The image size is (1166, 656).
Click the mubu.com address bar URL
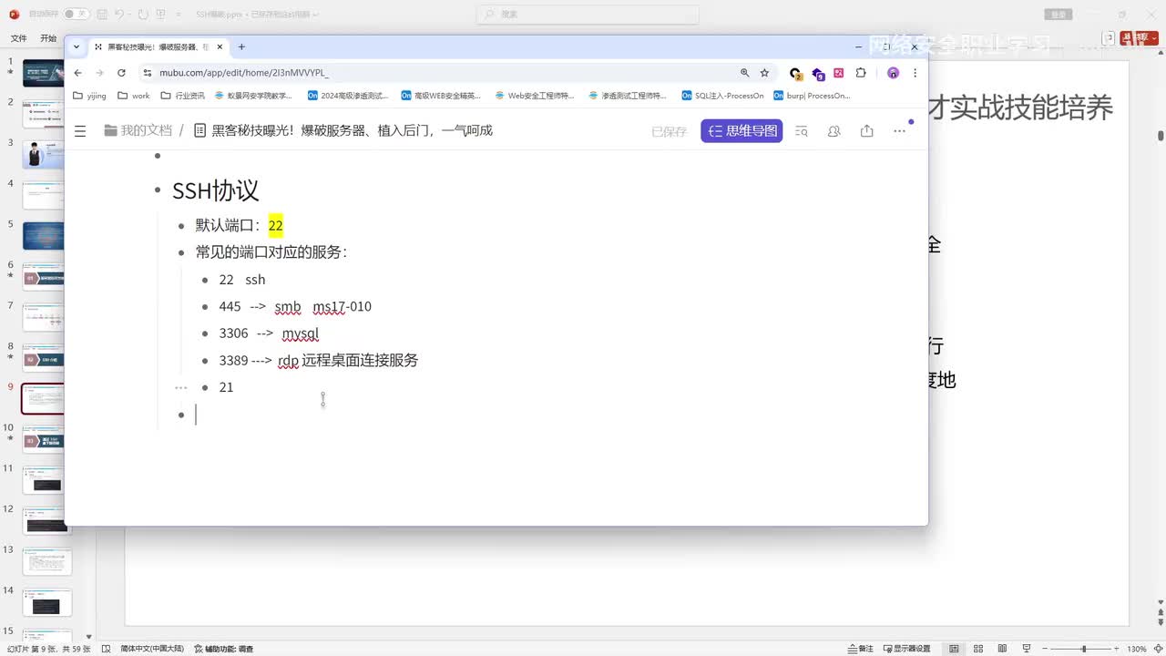[244, 73]
